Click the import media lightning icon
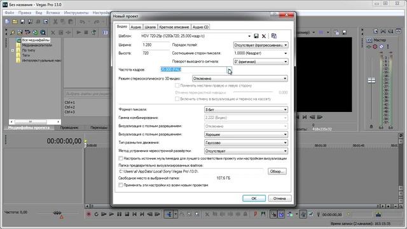This screenshot has height=229, width=407. (12, 32)
